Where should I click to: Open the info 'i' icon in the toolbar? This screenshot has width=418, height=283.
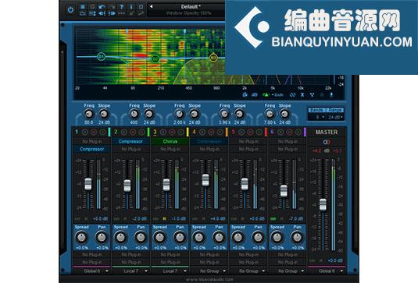(x=131, y=7)
